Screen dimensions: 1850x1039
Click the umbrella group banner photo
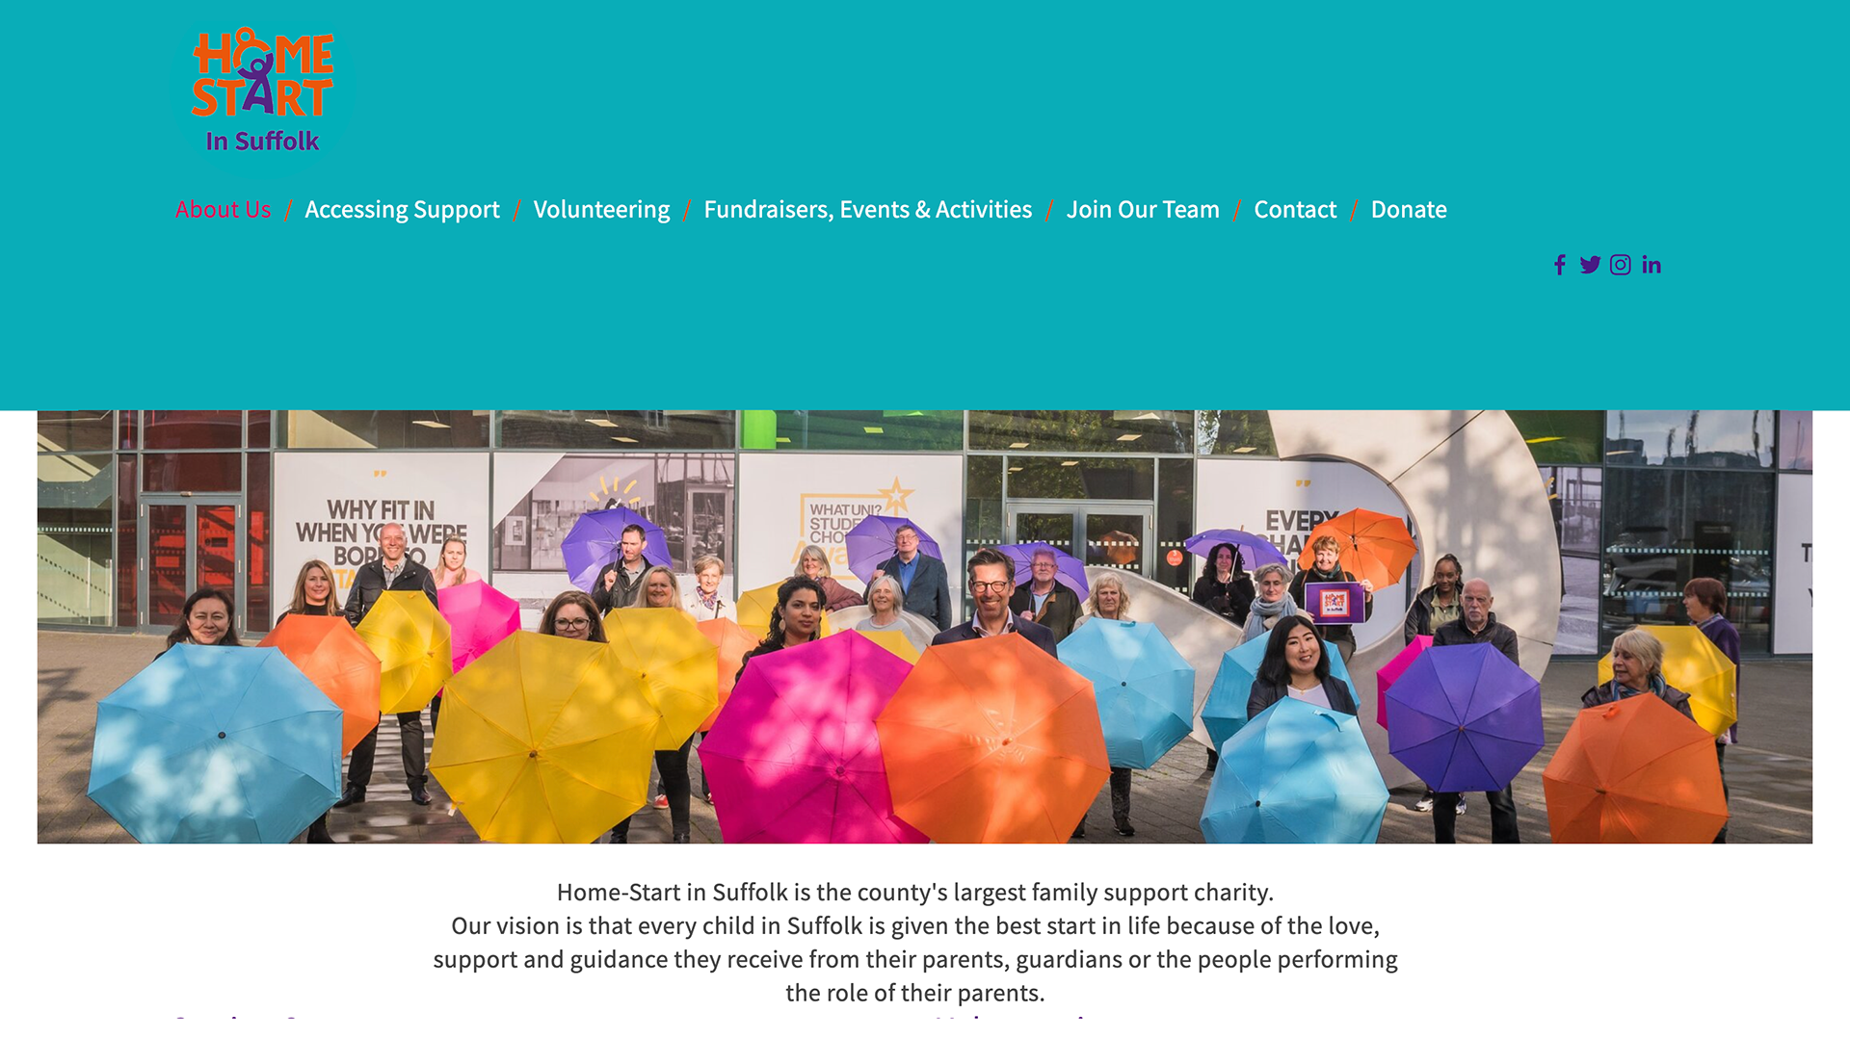coord(925,627)
